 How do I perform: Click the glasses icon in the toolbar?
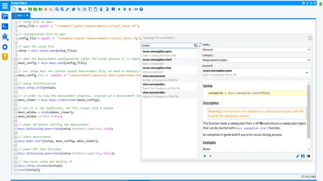pos(136,9)
